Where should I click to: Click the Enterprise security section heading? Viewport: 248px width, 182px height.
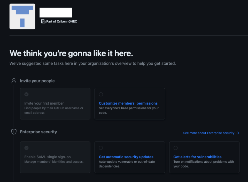point(38,132)
